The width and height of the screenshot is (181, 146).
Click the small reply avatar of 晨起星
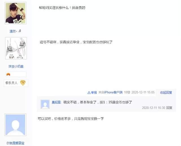[45, 104]
